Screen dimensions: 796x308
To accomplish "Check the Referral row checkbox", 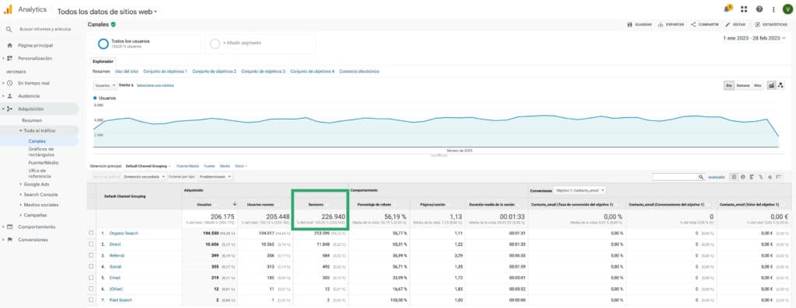I will coord(92,255).
